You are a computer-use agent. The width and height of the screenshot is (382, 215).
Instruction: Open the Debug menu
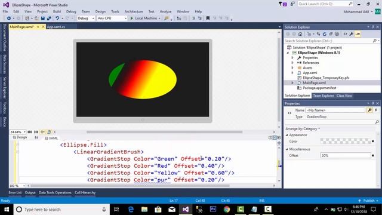pyautogui.click(x=71, y=11)
